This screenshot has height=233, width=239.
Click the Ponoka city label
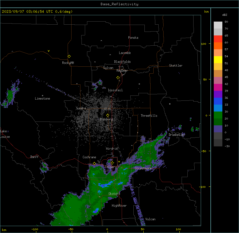pos(133,38)
